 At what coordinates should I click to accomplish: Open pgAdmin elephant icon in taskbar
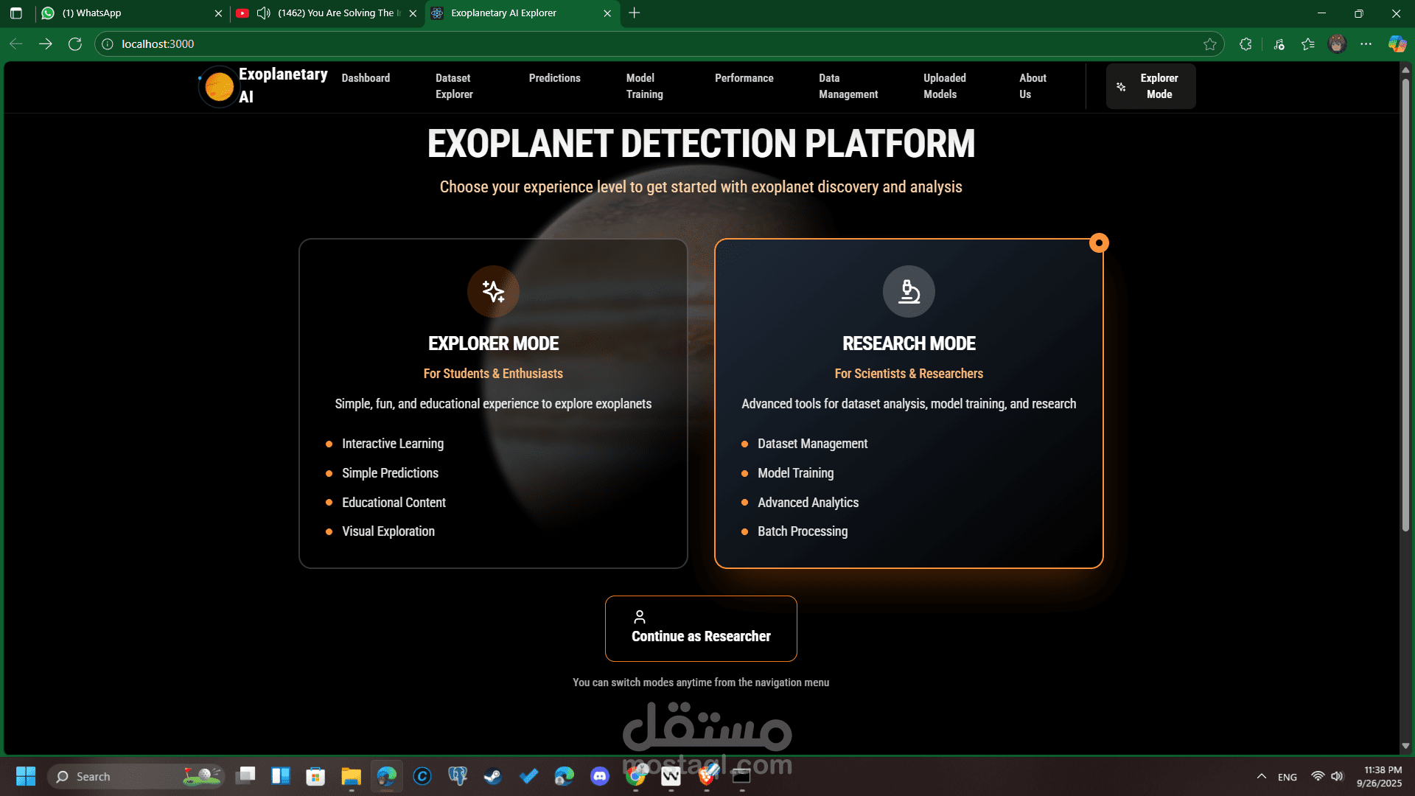point(458,776)
